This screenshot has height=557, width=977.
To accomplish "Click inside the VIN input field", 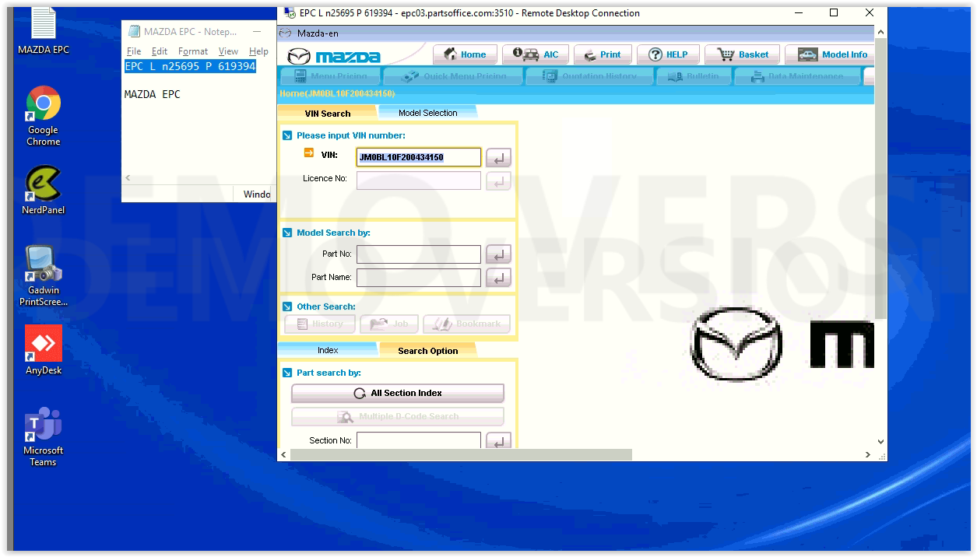I will pyautogui.click(x=419, y=157).
